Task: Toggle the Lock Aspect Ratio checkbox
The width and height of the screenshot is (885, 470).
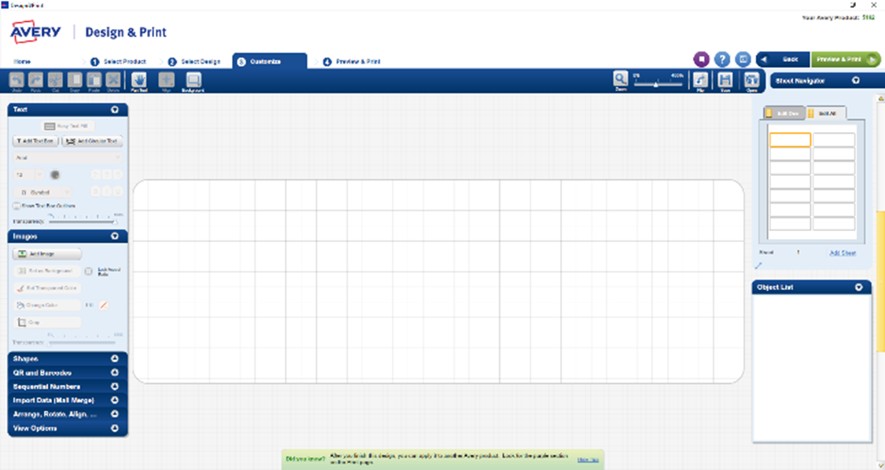Action: [89, 270]
